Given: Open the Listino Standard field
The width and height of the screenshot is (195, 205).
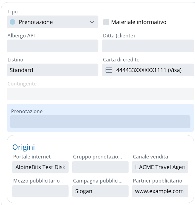Looking at the screenshot, I should click(52, 70).
